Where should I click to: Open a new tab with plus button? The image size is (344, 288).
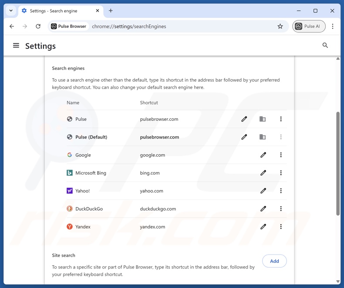pyautogui.click(x=111, y=11)
